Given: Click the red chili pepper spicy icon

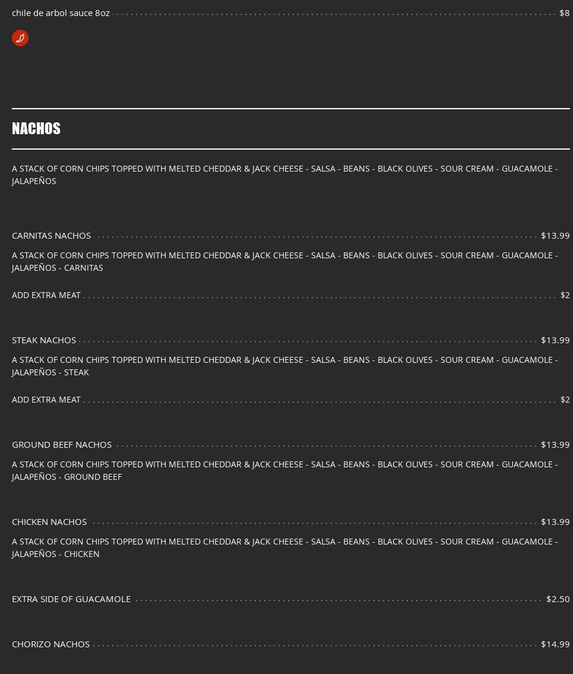Looking at the screenshot, I should tap(20, 38).
